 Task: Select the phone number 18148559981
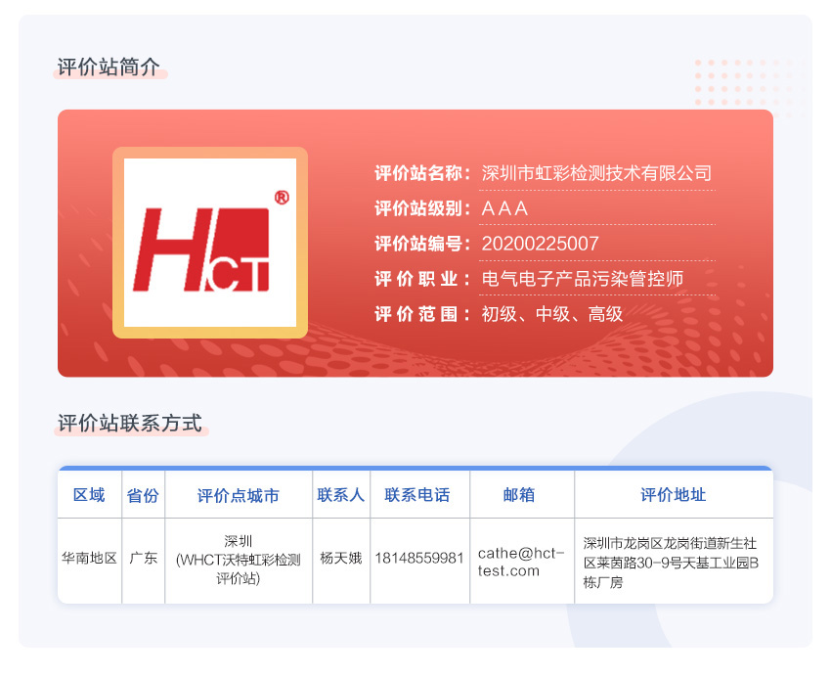tap(419, 558)
